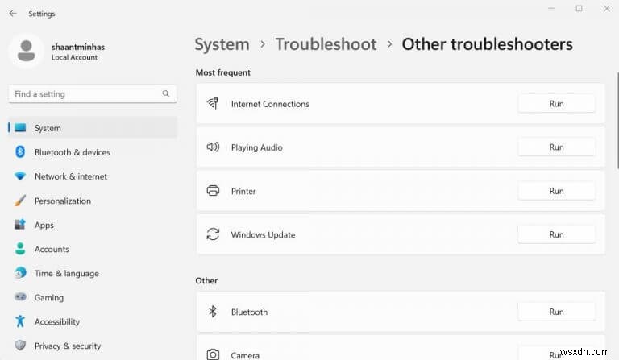Select Gaming category
The width and height of the screenshot is (619, 360).
coord(93,297)
